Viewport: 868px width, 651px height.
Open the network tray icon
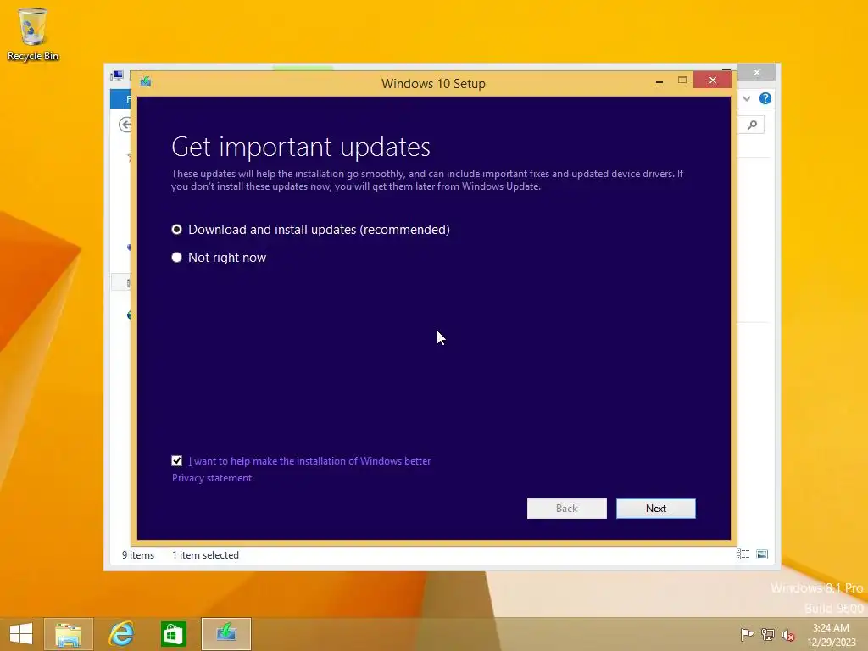click(767, 634)
